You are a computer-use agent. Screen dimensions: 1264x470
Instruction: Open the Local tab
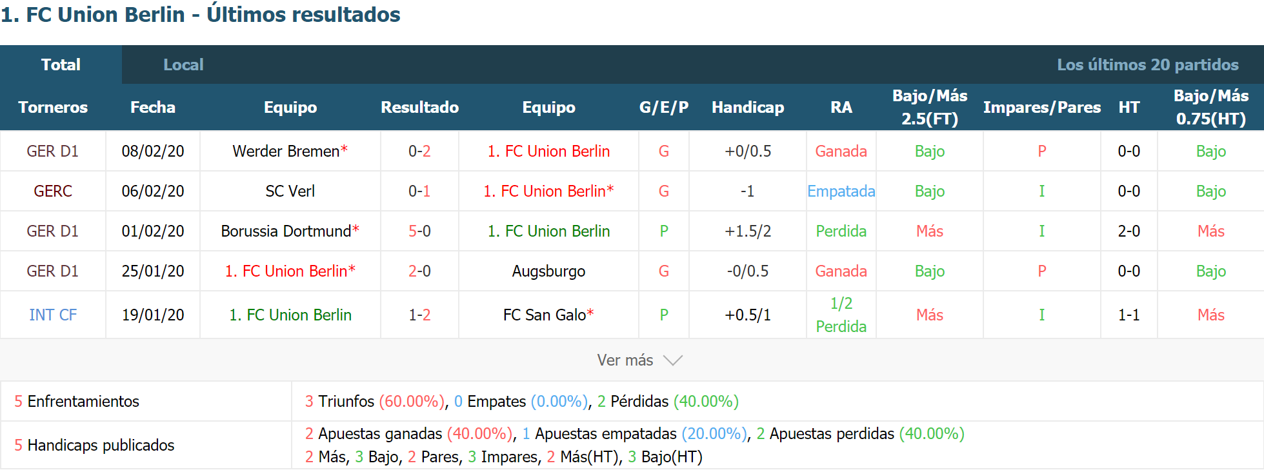pos(183,64)
